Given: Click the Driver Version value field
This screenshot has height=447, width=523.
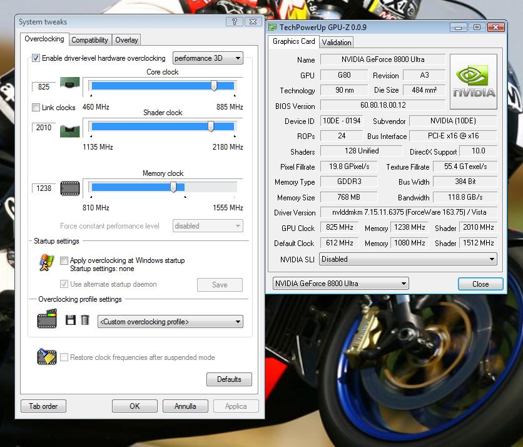Looking at the screenshot, I should [x=409, y=212].
